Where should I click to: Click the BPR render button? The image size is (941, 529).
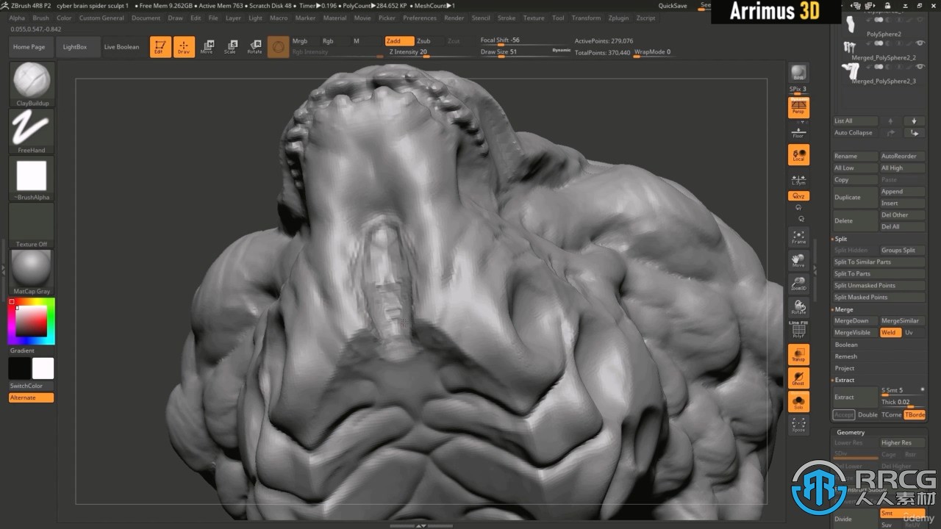click(798, 73)
